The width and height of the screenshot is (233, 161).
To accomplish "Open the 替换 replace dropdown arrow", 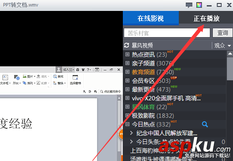I will pos(65,83).
